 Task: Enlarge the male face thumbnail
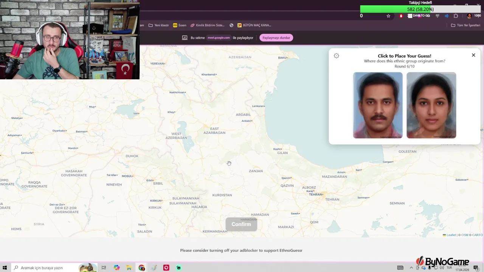[378, 105]
